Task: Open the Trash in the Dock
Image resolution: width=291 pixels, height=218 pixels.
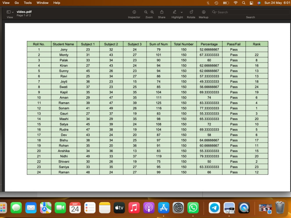Action: [280, 208]
